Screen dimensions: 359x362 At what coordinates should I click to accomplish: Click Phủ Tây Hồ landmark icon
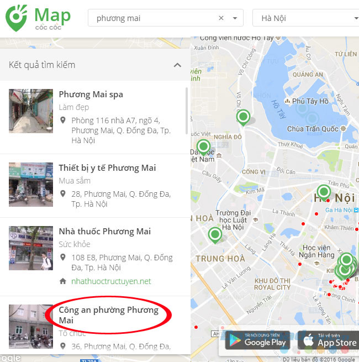point(287,101)
